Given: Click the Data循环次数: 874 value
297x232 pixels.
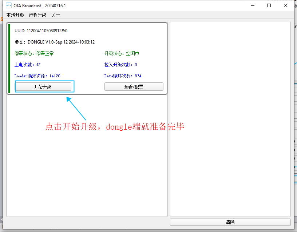Looking at the screenshot, I should coord(123,76).
